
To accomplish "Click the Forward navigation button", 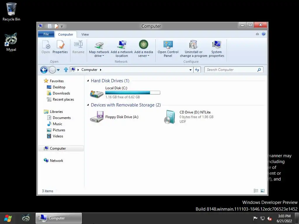I will tap(52, 70).
